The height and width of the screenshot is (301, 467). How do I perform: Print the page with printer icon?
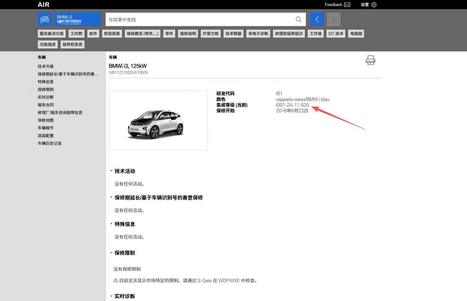point(370,60)
